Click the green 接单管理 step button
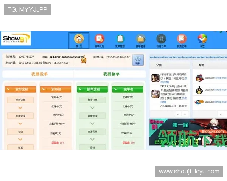 [92, 116]
